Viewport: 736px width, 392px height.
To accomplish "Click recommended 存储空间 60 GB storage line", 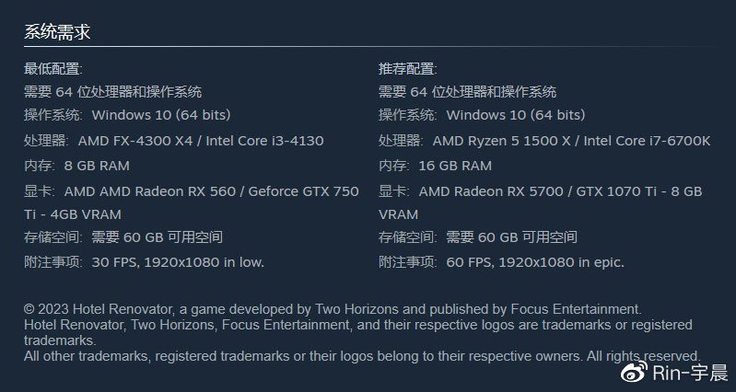I will (478, 236).
